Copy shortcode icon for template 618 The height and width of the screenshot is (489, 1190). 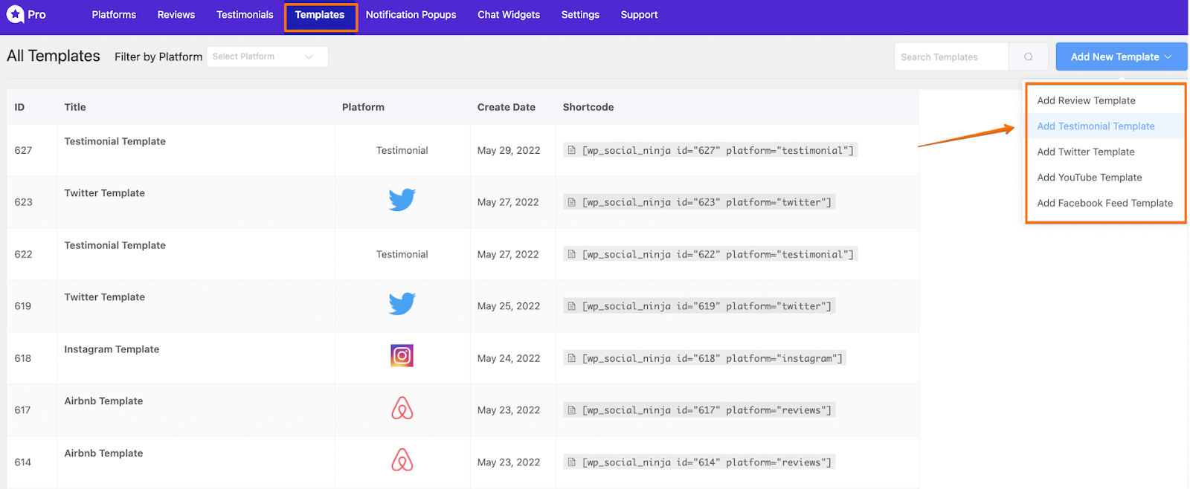click(x=572, y=358)
